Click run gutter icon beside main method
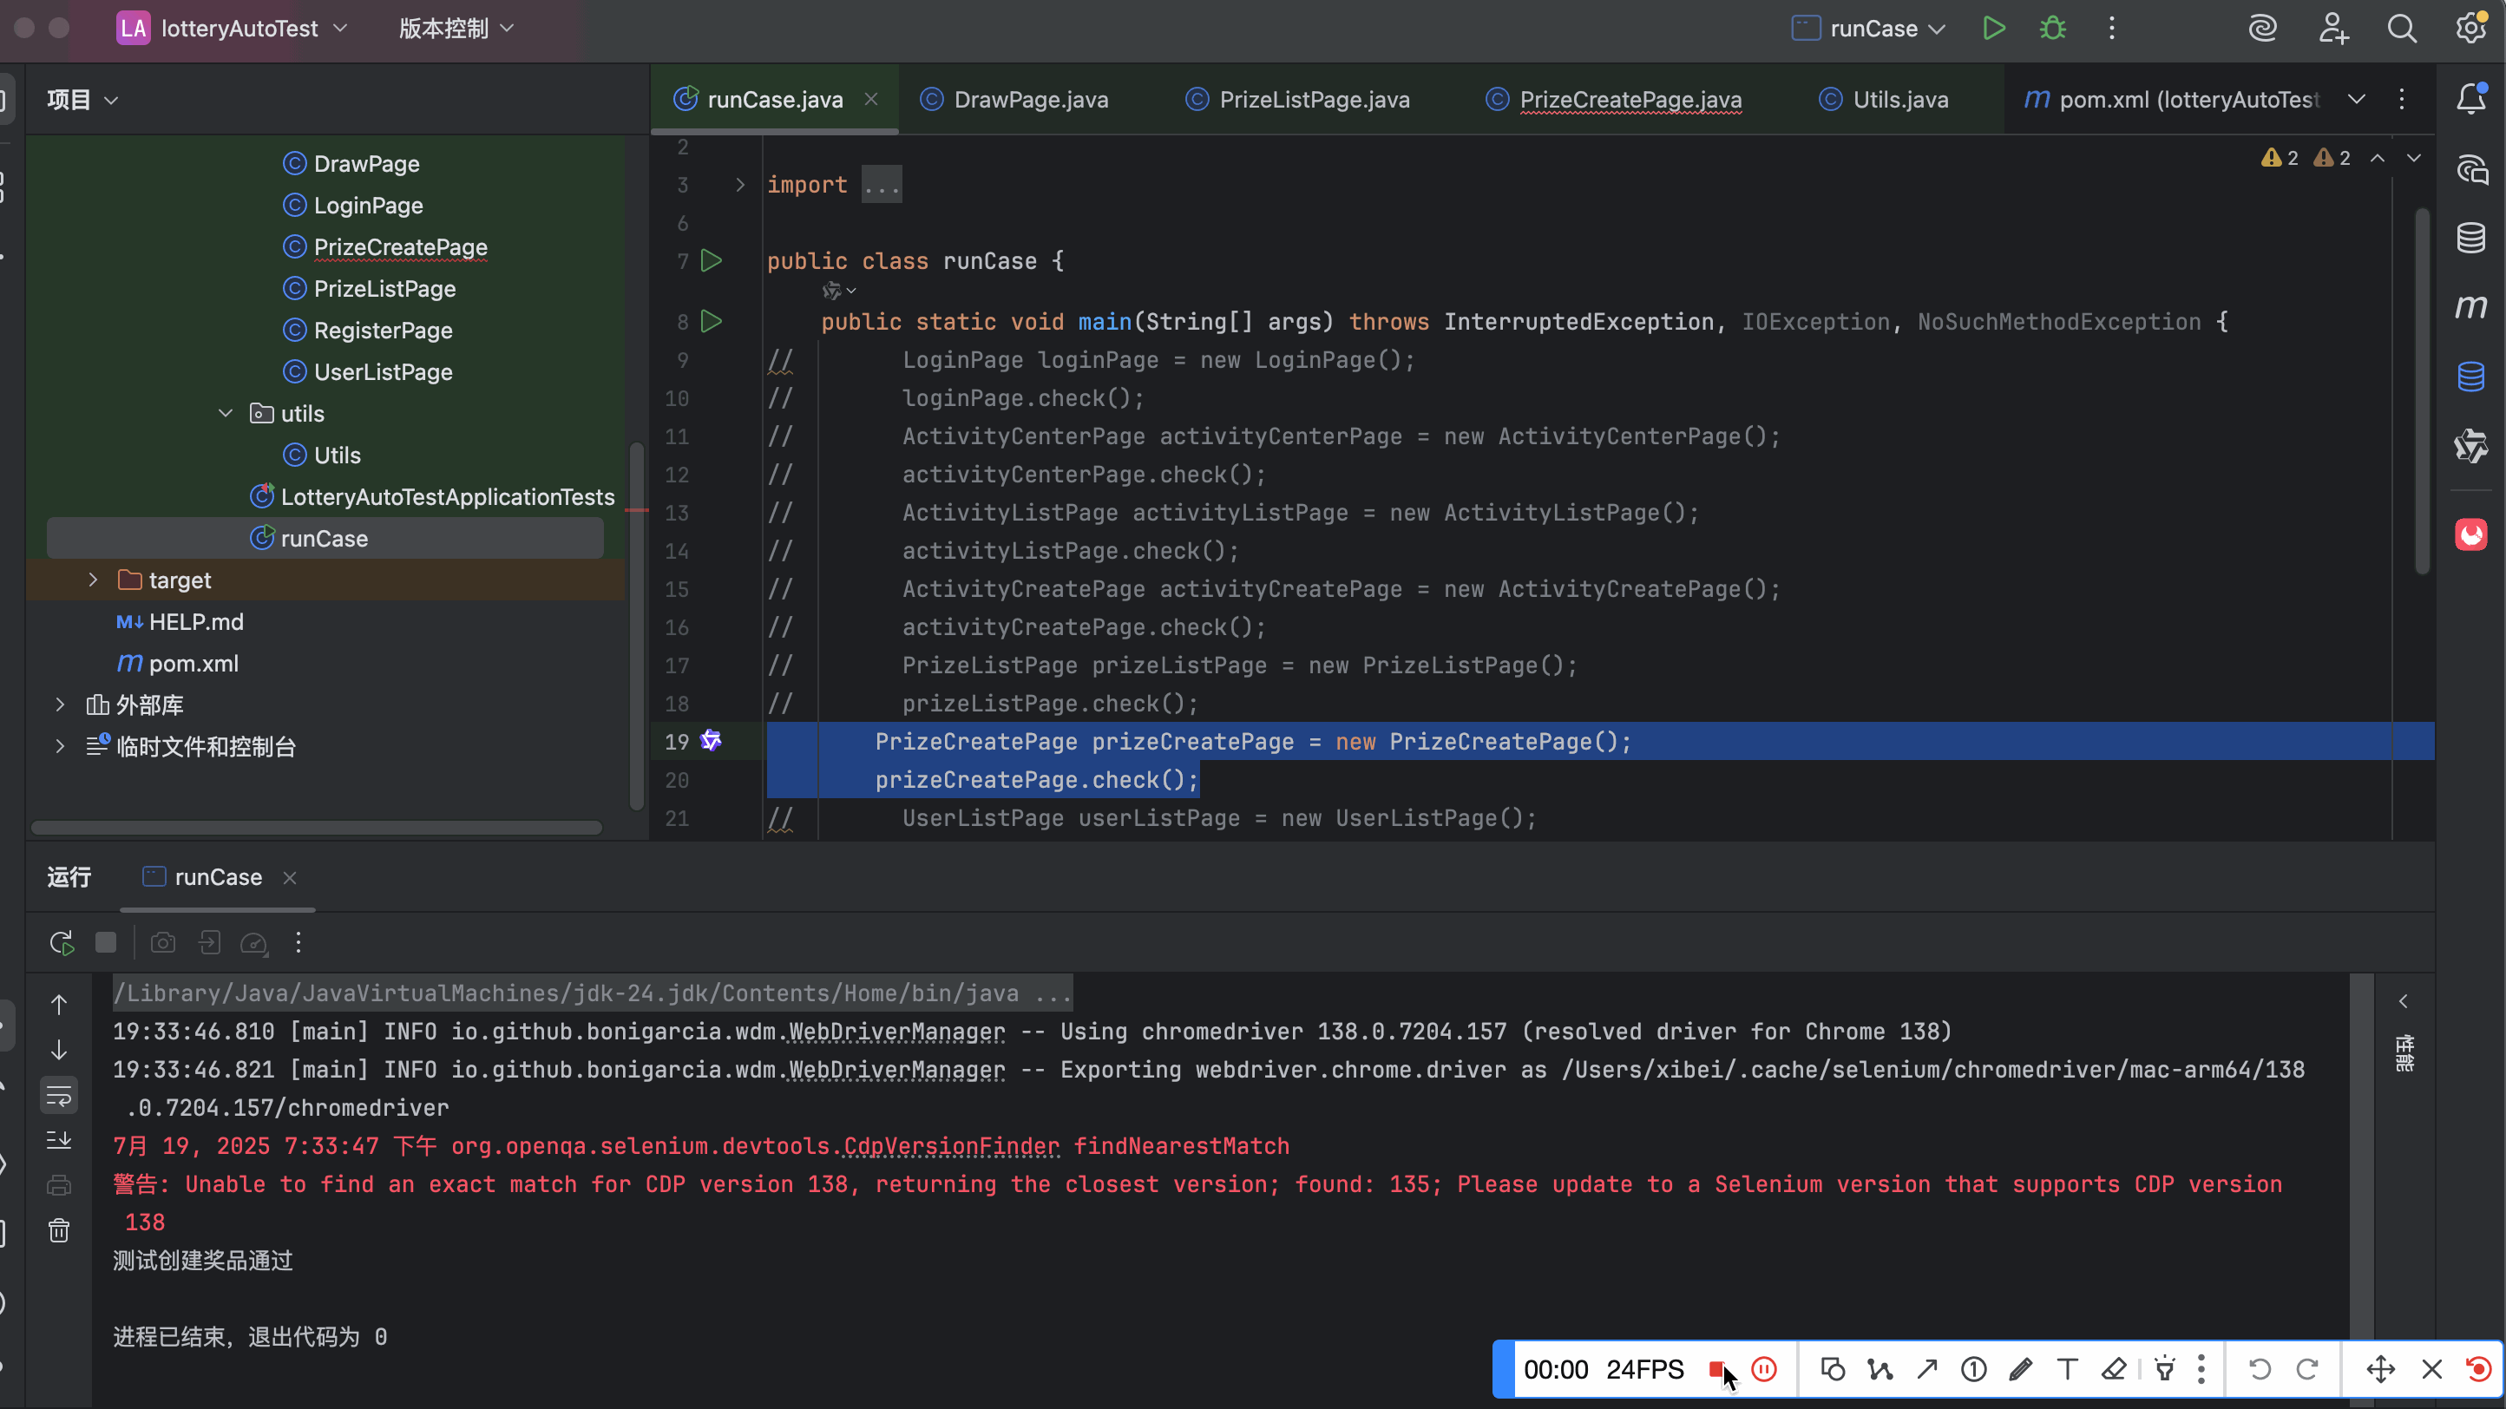The image size is (2506, 1409). click(712, 322)
